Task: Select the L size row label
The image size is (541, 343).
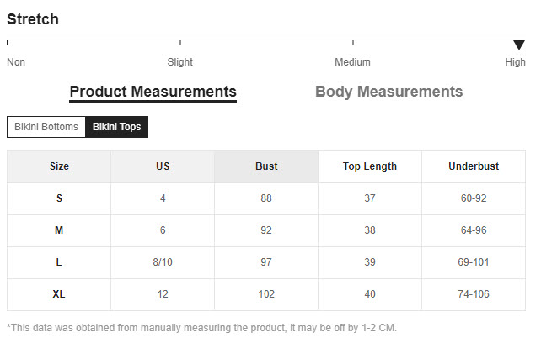Action: click(59, 262)
